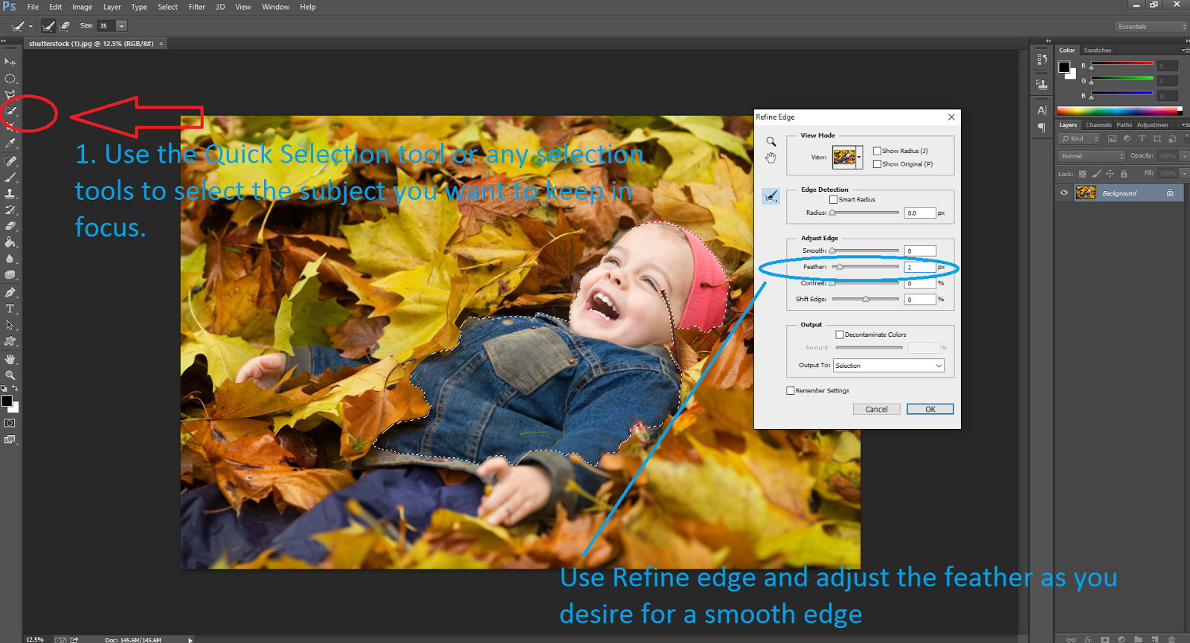Select the Elliptical Marquee tool
The height and width of the screenshot is (643, 1190).
(10, 78)
